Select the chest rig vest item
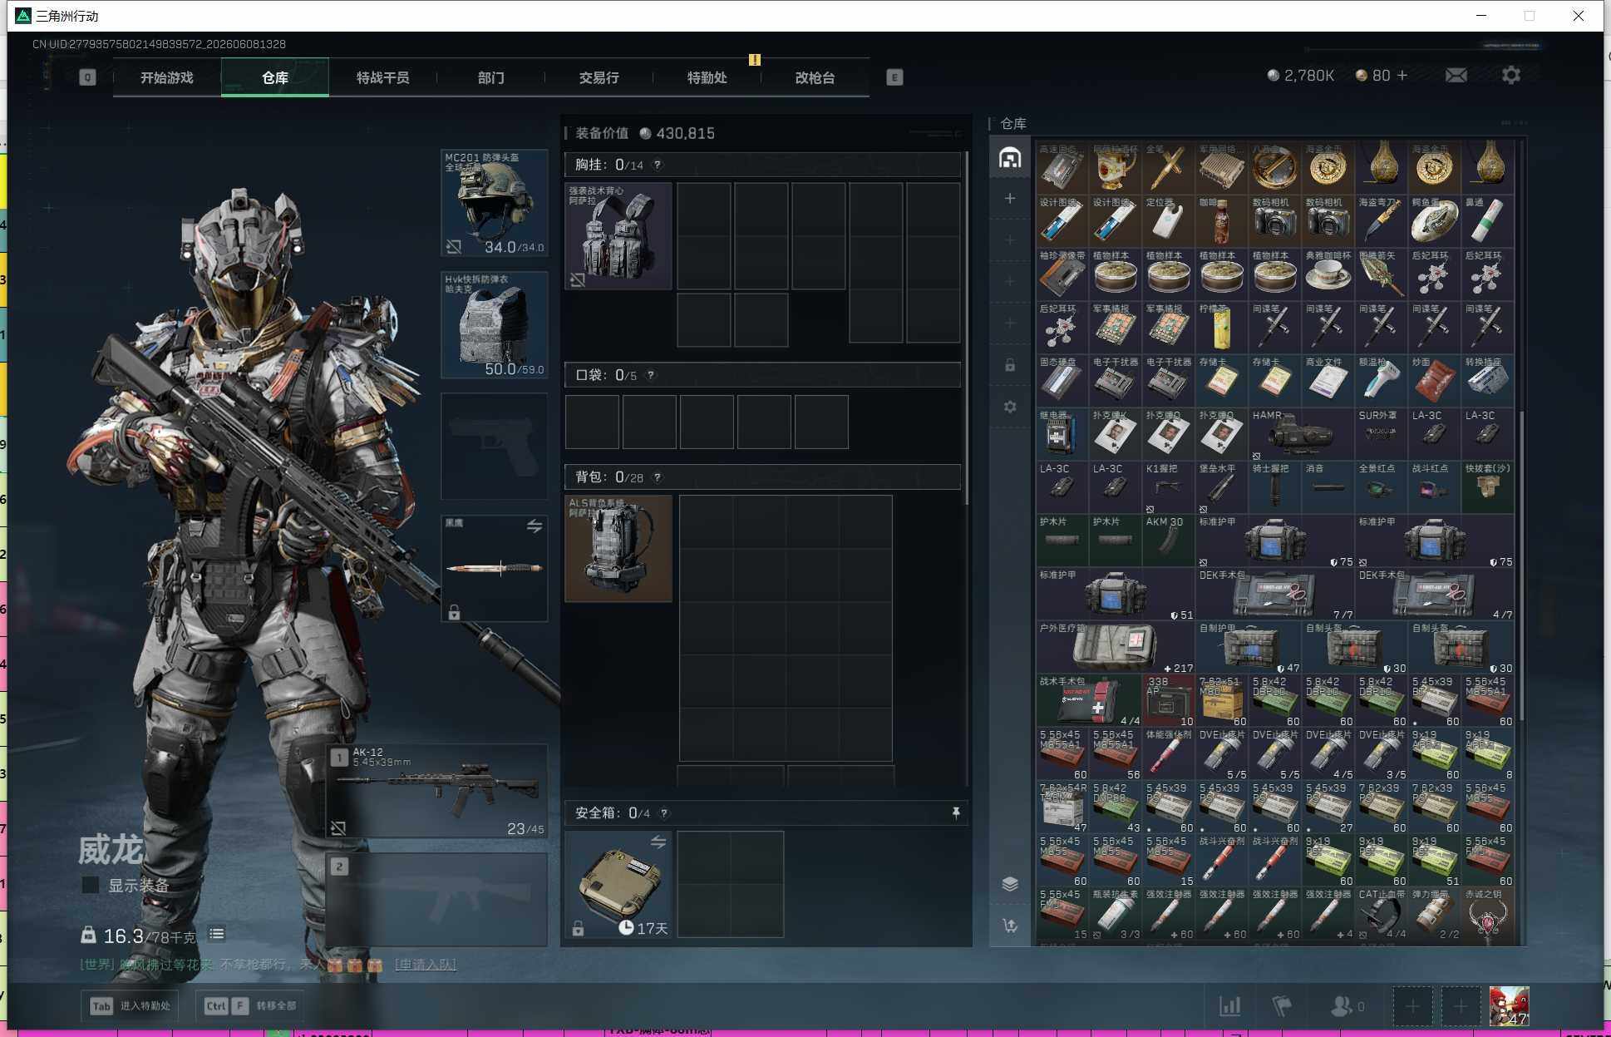This screenshot has width=1611, height=1037. 618,236
